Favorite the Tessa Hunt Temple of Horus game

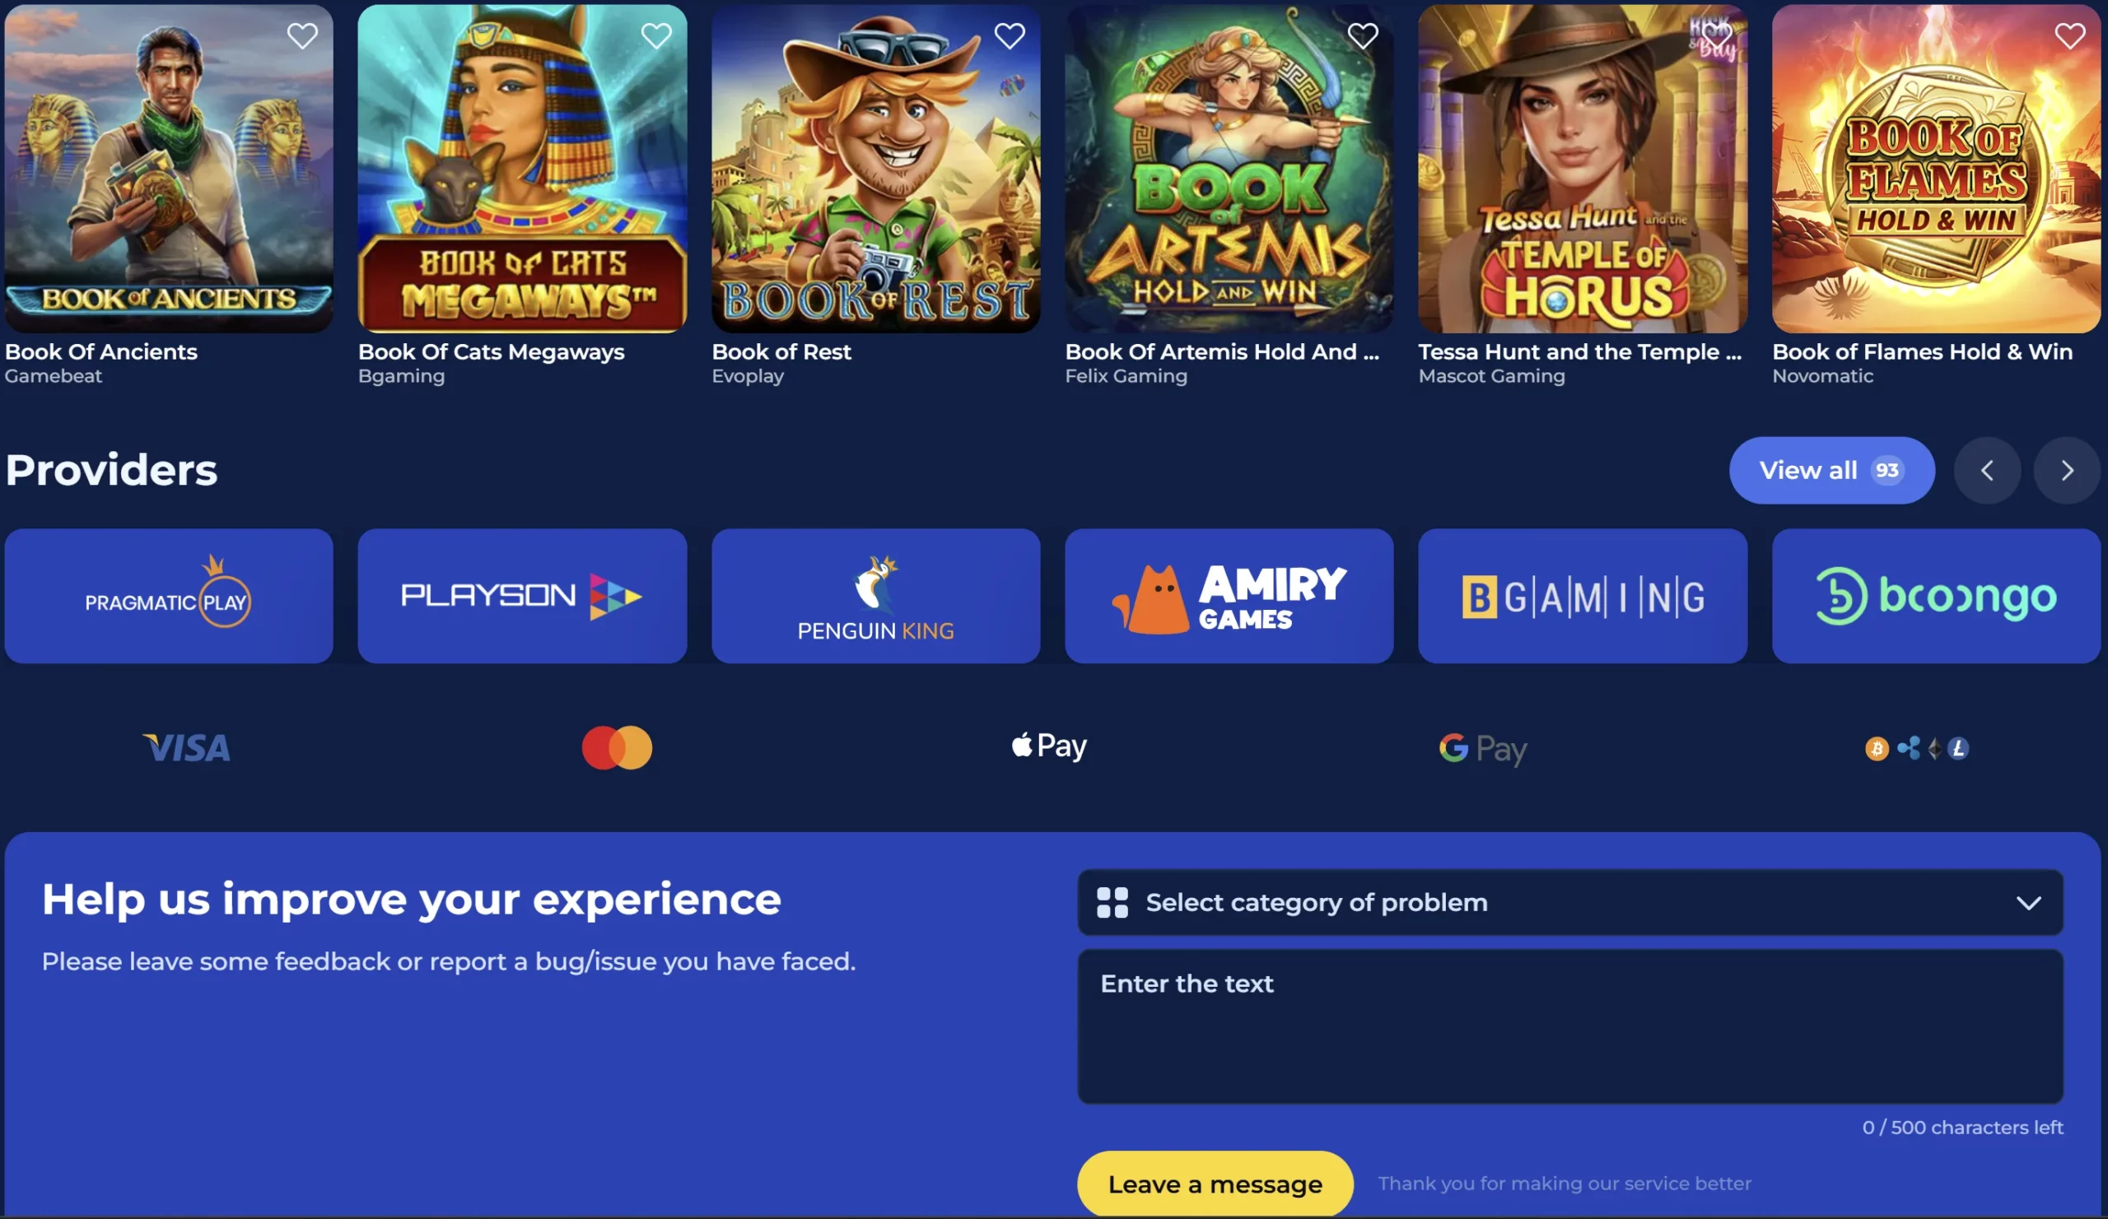(1717, 36)
